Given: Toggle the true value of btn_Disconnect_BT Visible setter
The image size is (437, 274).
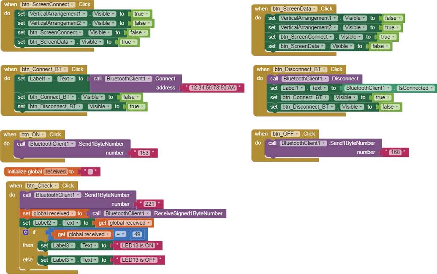Looking at the screenshot, I should point(136,106).
